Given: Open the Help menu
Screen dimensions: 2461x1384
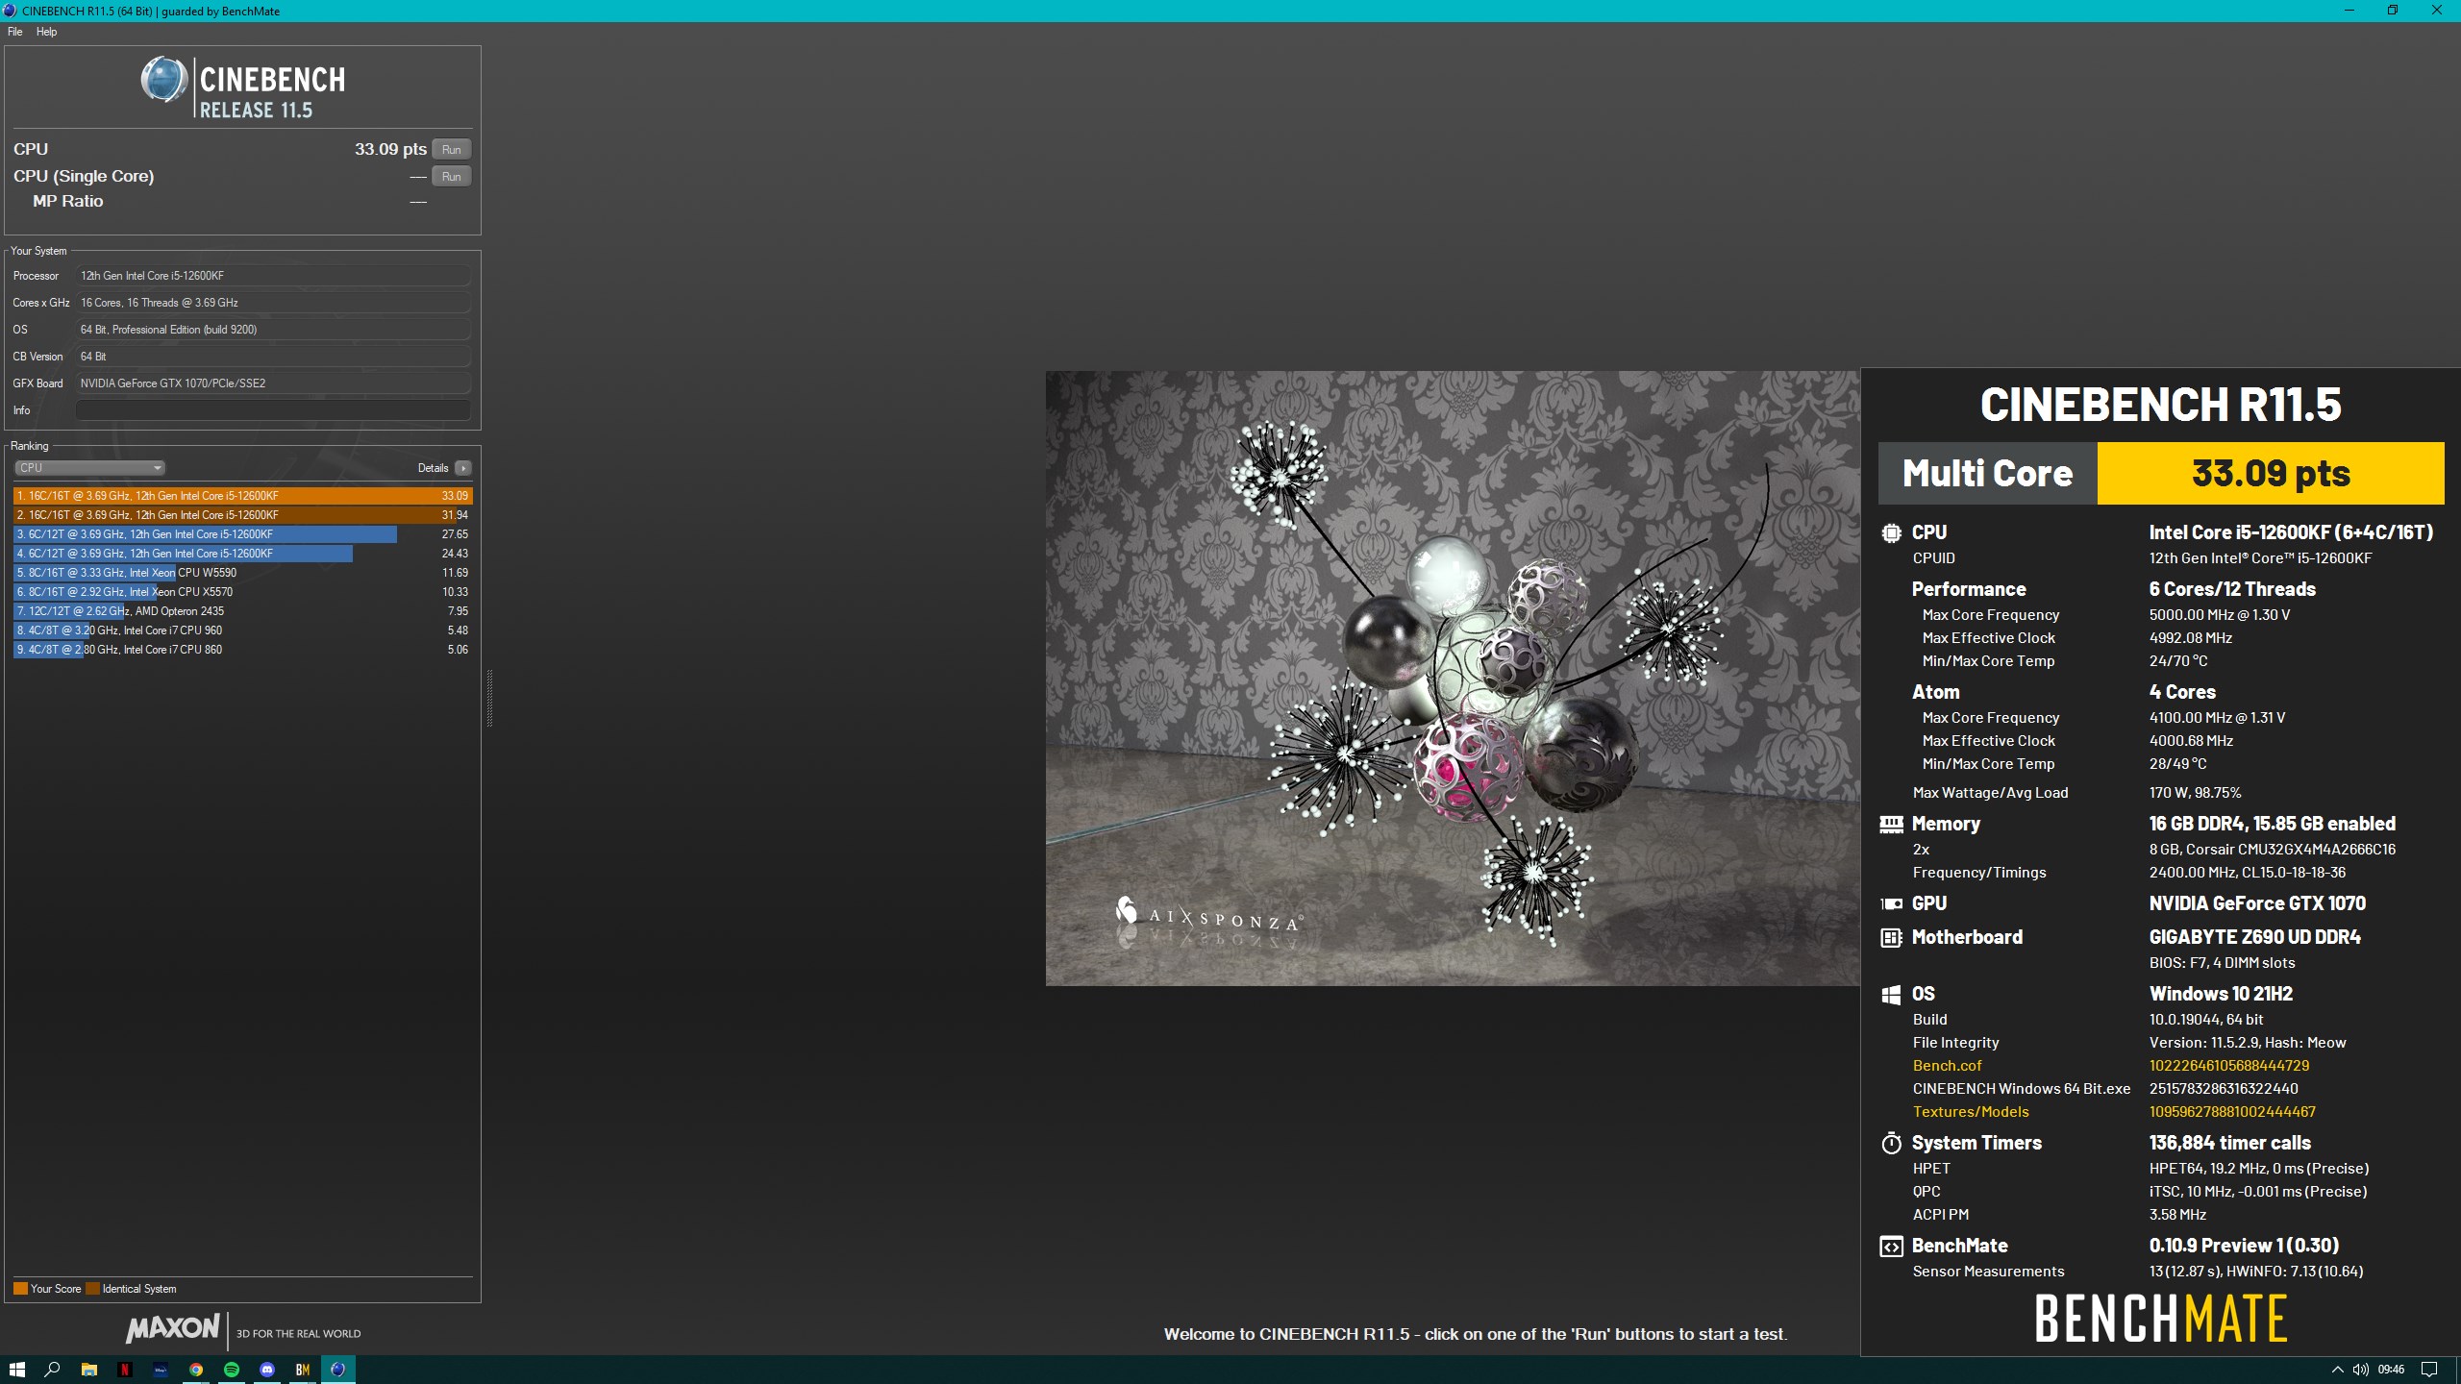Looking at the screenshot, I should 46,32.
